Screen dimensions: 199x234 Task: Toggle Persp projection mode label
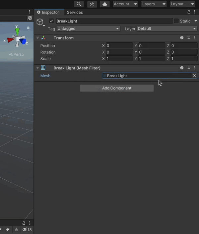pos(17,54)
